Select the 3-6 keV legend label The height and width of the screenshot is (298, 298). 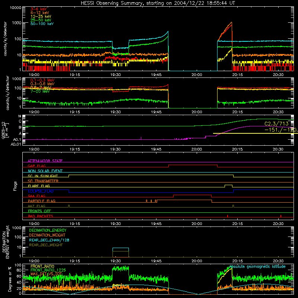coord(39,9)
